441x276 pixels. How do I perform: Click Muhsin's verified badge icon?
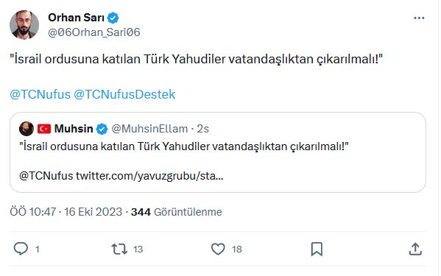tap(102, 129)
